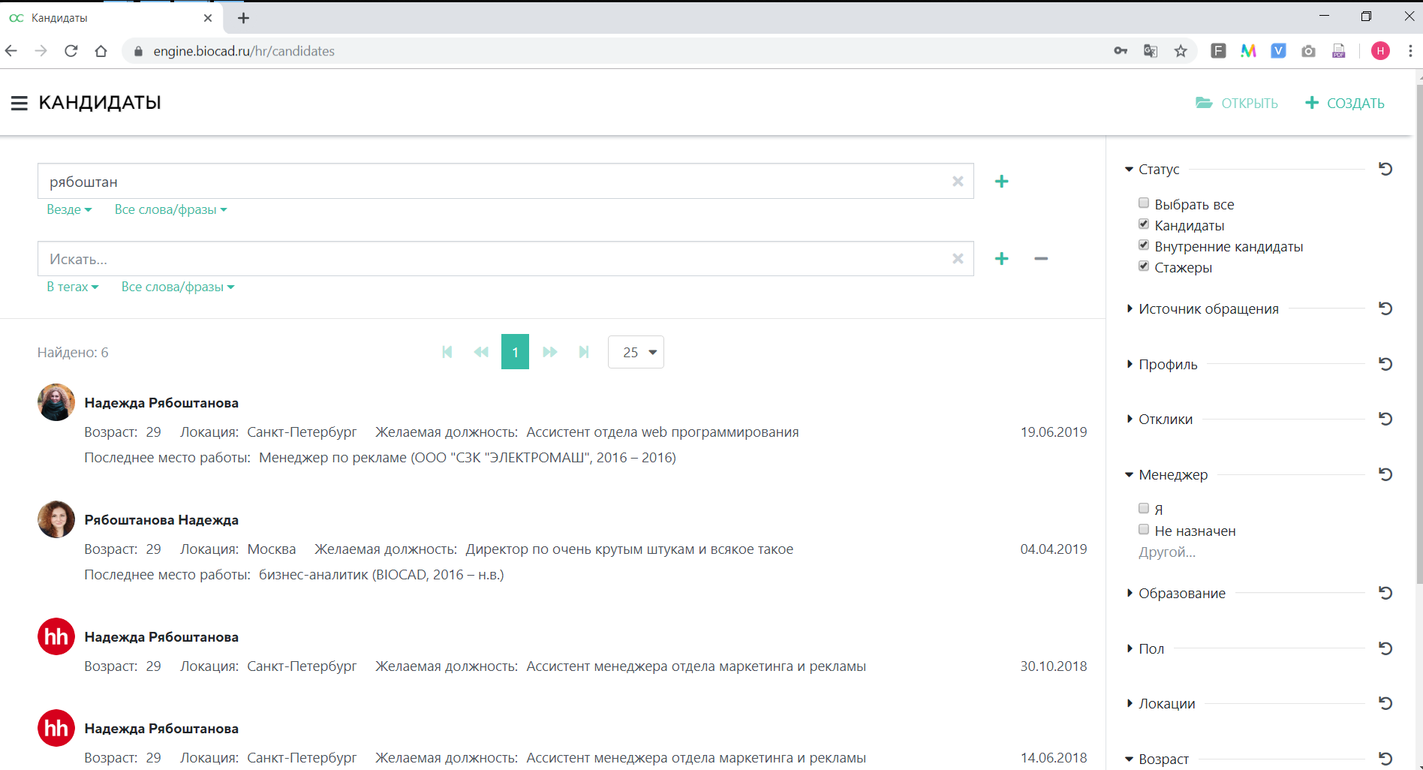Reset the Статус filter
This screenshot has height=770, width=1423.
click(x=1385, y=170)
